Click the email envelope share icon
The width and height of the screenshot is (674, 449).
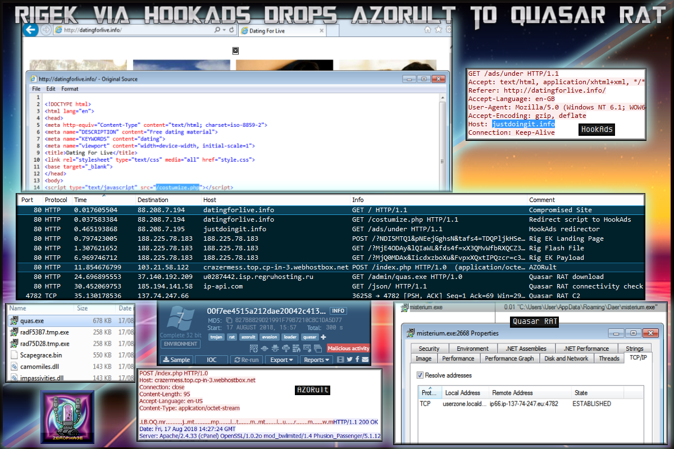click(x=365, y=360)
